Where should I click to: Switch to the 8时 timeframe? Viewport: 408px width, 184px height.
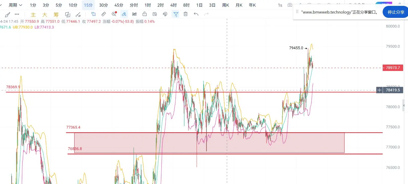coord(186,5)
